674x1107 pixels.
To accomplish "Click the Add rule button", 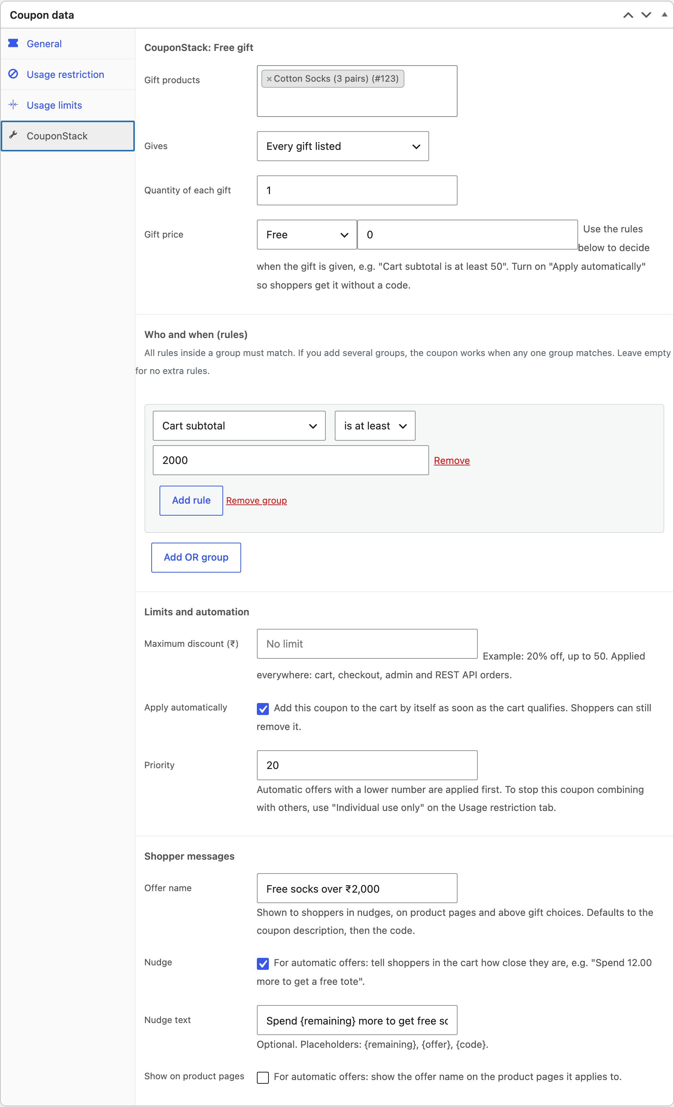I will (x=191, y=501).
